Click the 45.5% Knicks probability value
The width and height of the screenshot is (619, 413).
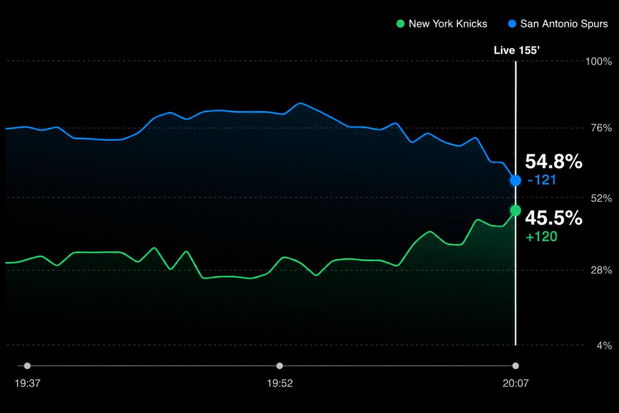553,218
